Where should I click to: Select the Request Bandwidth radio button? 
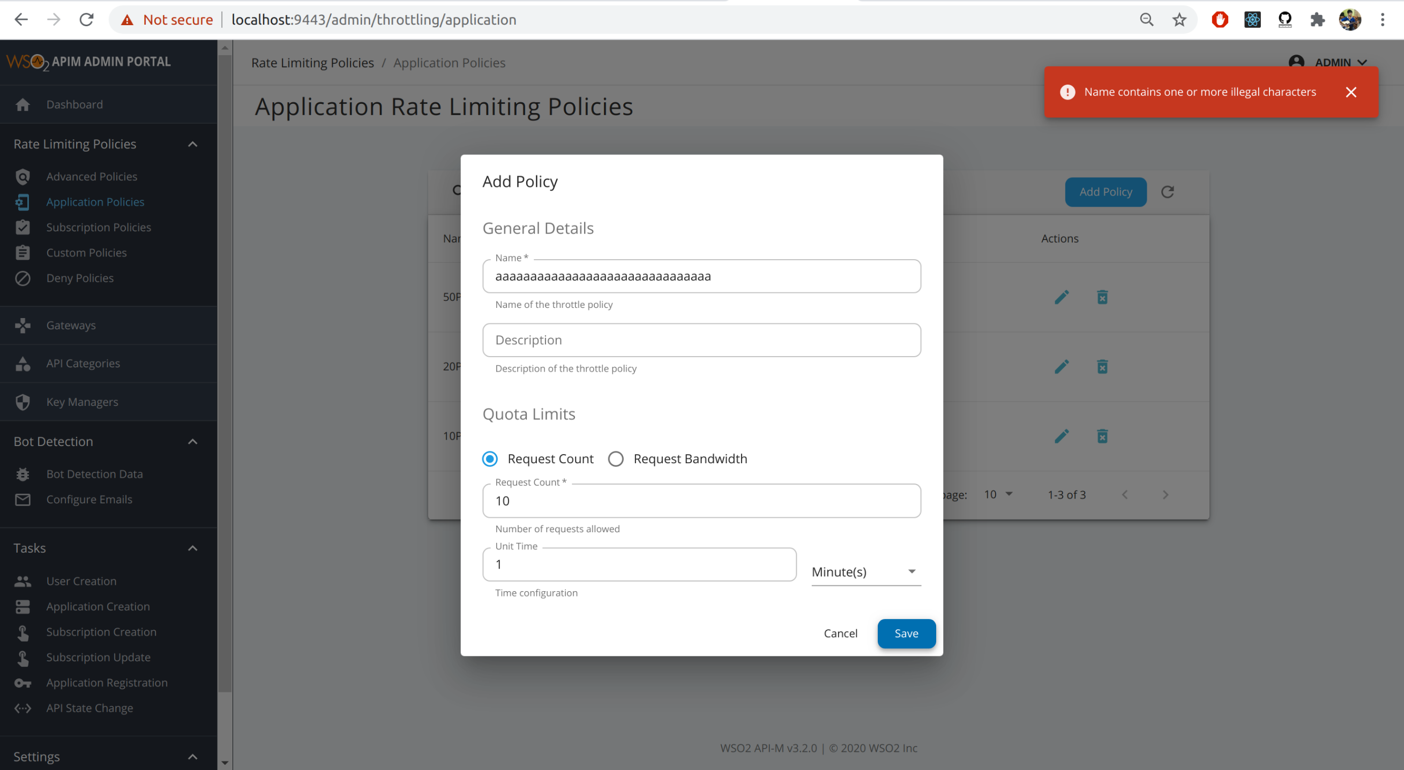(615, 458)
